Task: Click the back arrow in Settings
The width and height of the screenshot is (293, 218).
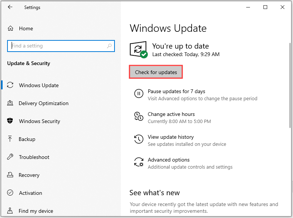Action: point(10,7)
